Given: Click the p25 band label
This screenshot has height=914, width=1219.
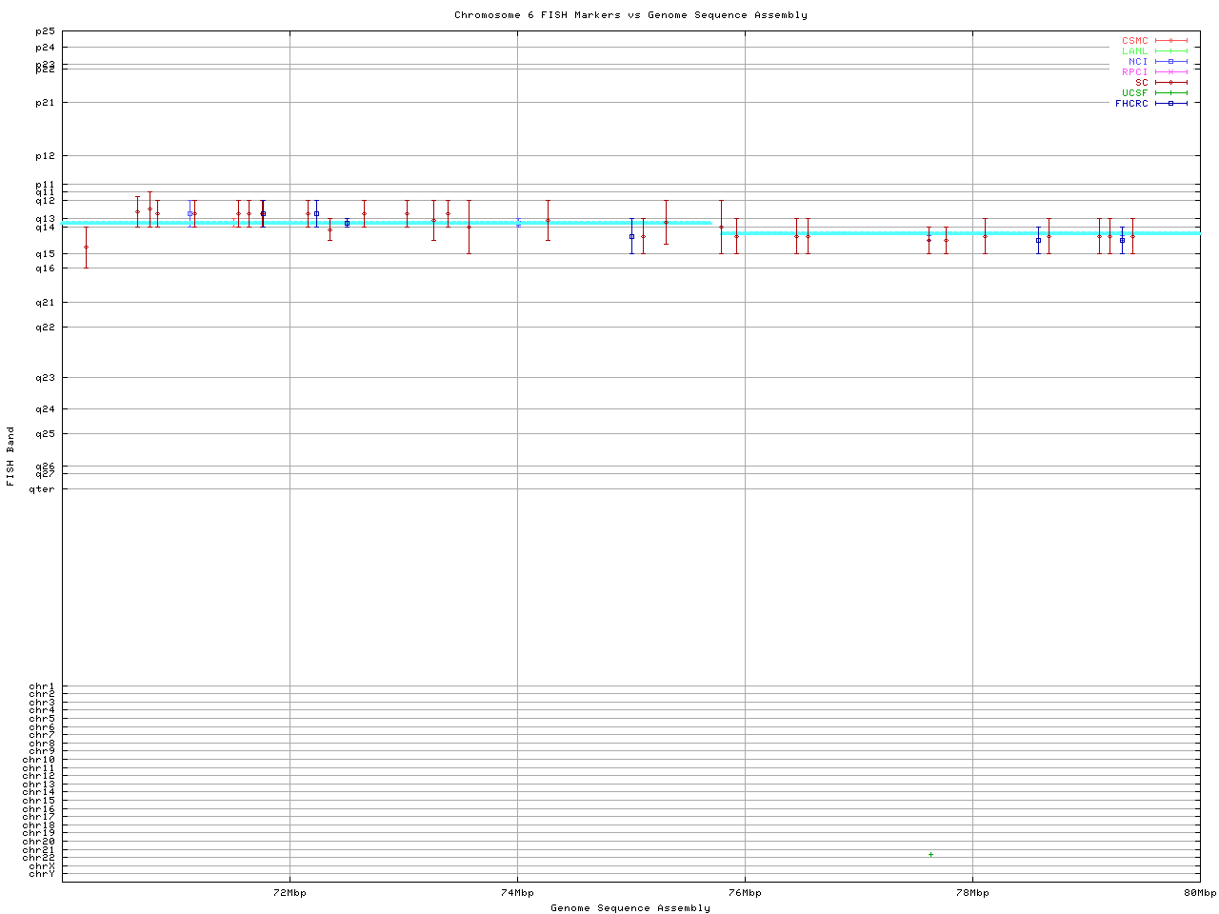Looking at the screenshot, I should pos(45,31).
